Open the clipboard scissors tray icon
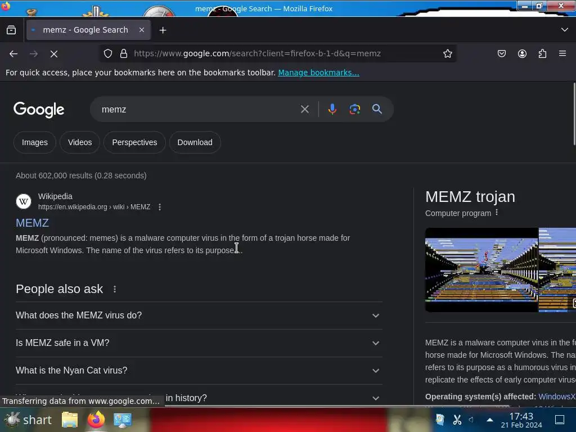The height and width of the screenshot is (432, 576). click(457, 420)
